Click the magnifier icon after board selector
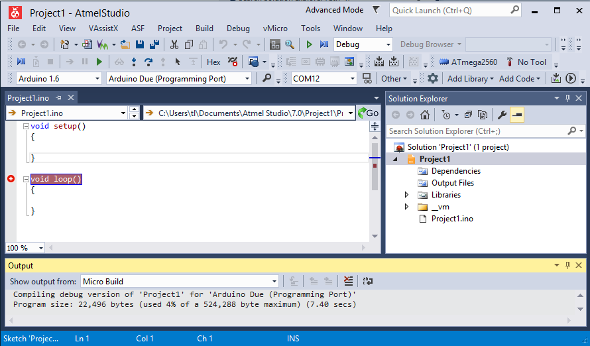 (x=266, y=78)
